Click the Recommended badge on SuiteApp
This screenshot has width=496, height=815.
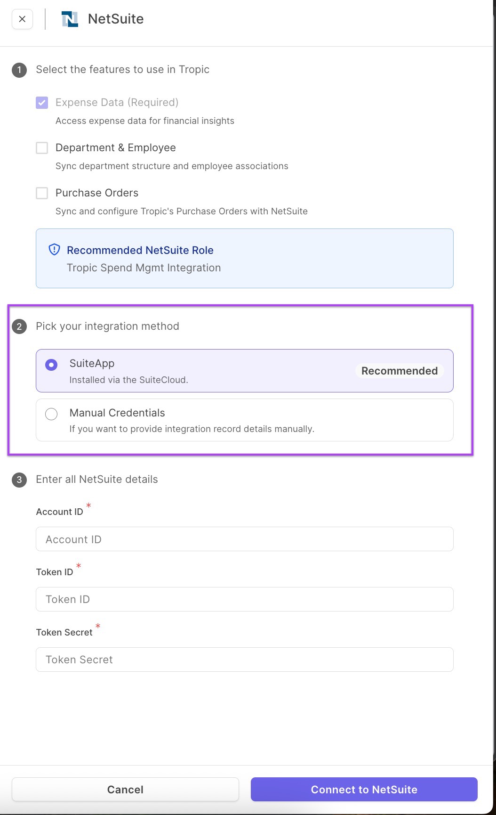pyautogui.click(x=399, y=371)
